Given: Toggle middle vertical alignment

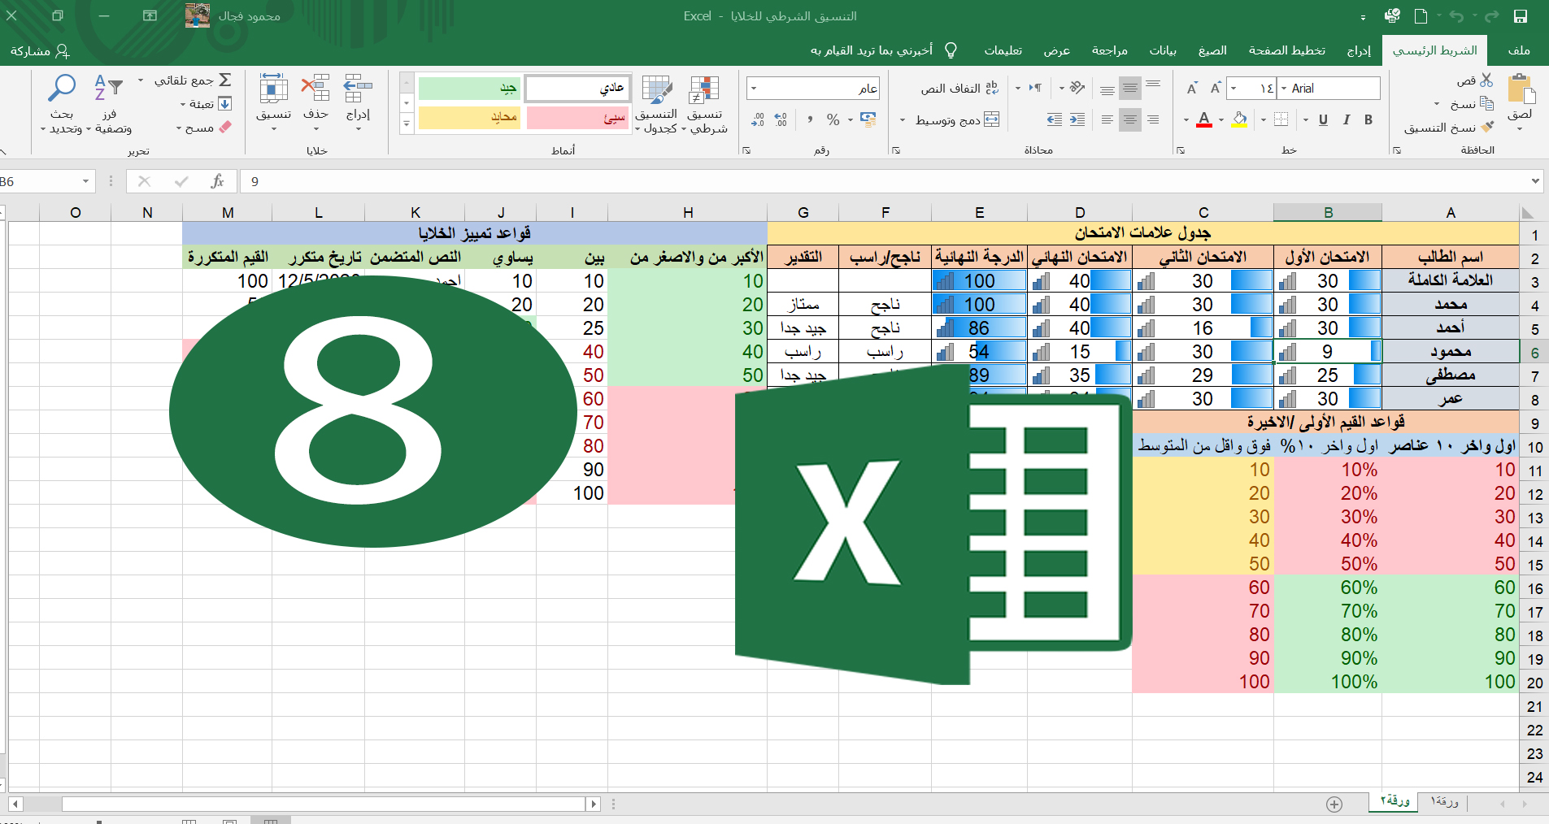Looking at the screenshot, I should (x=1130, y=88).
